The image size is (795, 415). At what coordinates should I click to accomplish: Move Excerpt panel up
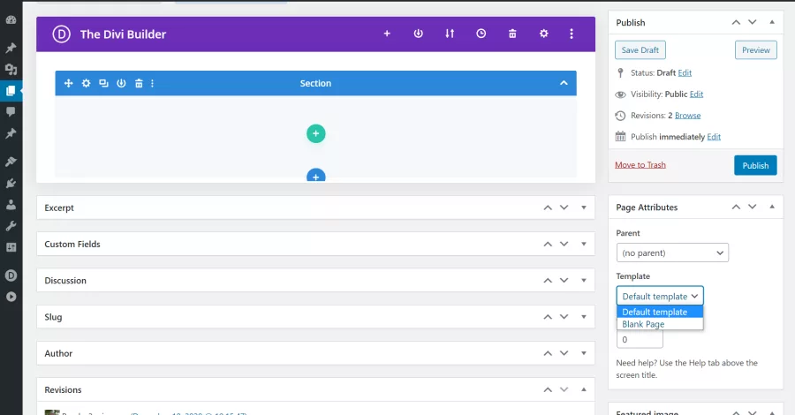pos(548,207)
